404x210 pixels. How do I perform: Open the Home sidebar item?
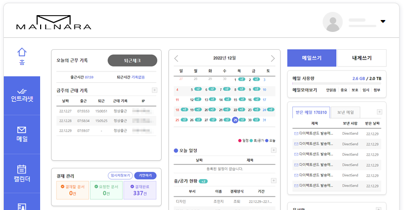click(22, 56)
